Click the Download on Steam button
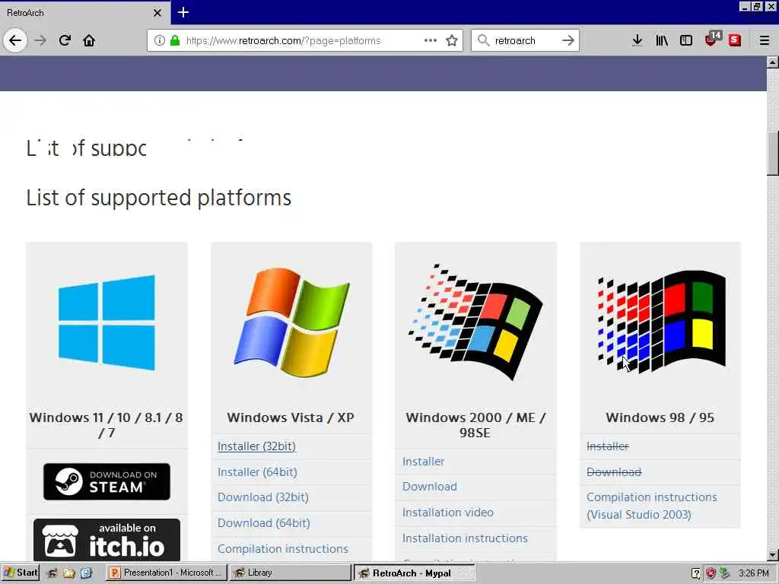This screenshot has height=584, width=779. tap(107, 481)
